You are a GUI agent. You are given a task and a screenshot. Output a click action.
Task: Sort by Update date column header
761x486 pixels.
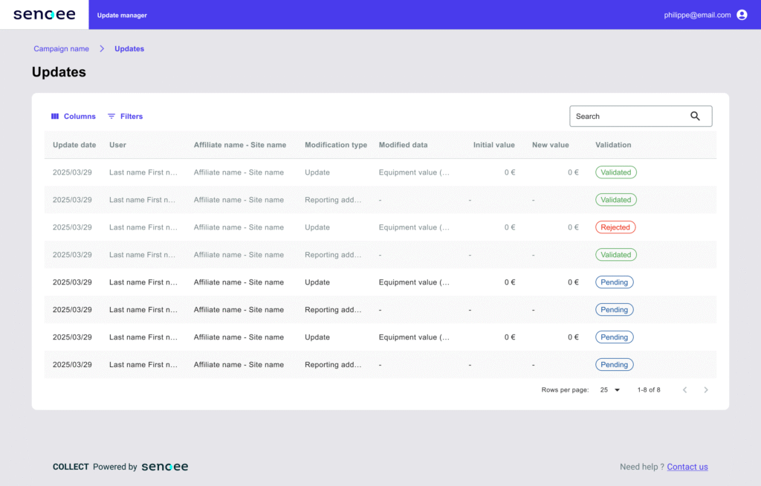click(x=74, y=145)
